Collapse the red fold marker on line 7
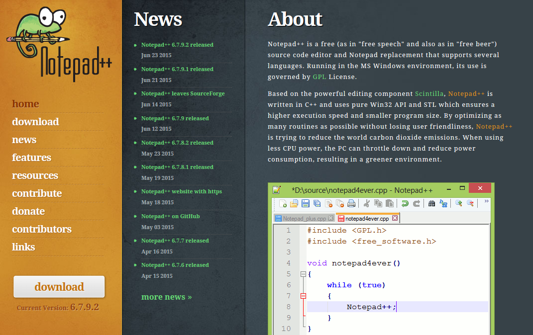Screen dimensions: 533x335 click(x=303, y=296)
